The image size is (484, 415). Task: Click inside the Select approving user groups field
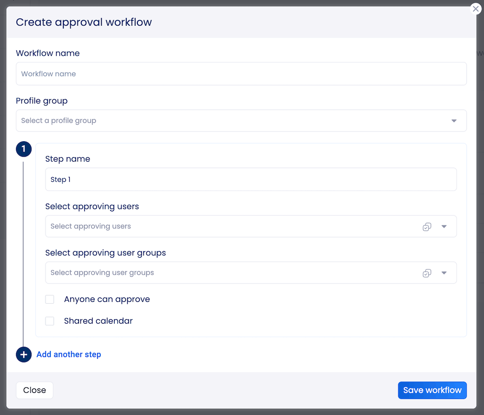[x=194, y=272]
